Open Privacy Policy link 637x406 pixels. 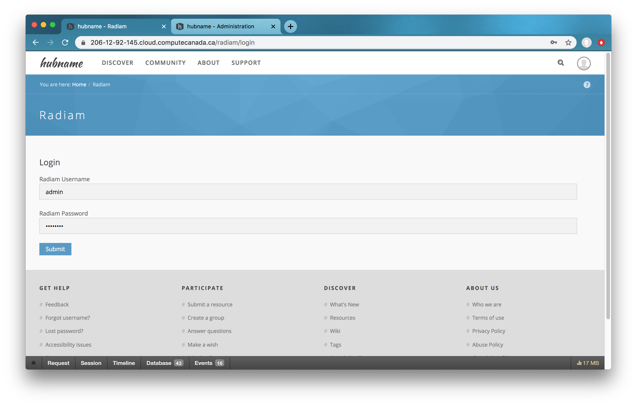(488, 331)
